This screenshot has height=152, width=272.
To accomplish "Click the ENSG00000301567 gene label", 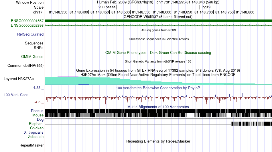I will (x=27, y=21).
